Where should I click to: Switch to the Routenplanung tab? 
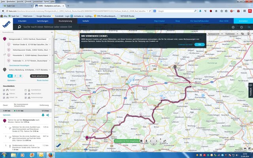[x=65, y=21]
